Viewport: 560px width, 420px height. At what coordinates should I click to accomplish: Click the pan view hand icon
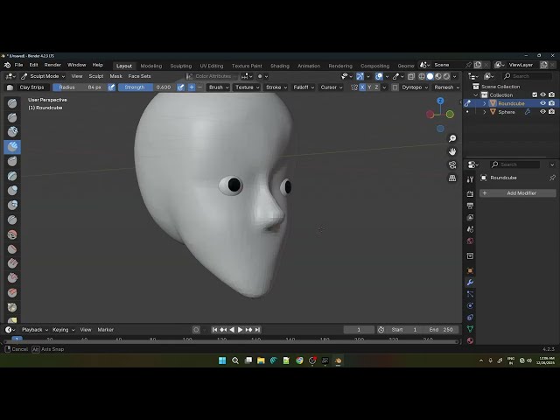pyautogui.click(x=452, y=151)
